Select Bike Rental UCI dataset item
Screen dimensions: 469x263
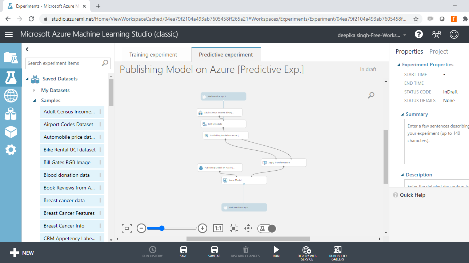coord(72,150)
